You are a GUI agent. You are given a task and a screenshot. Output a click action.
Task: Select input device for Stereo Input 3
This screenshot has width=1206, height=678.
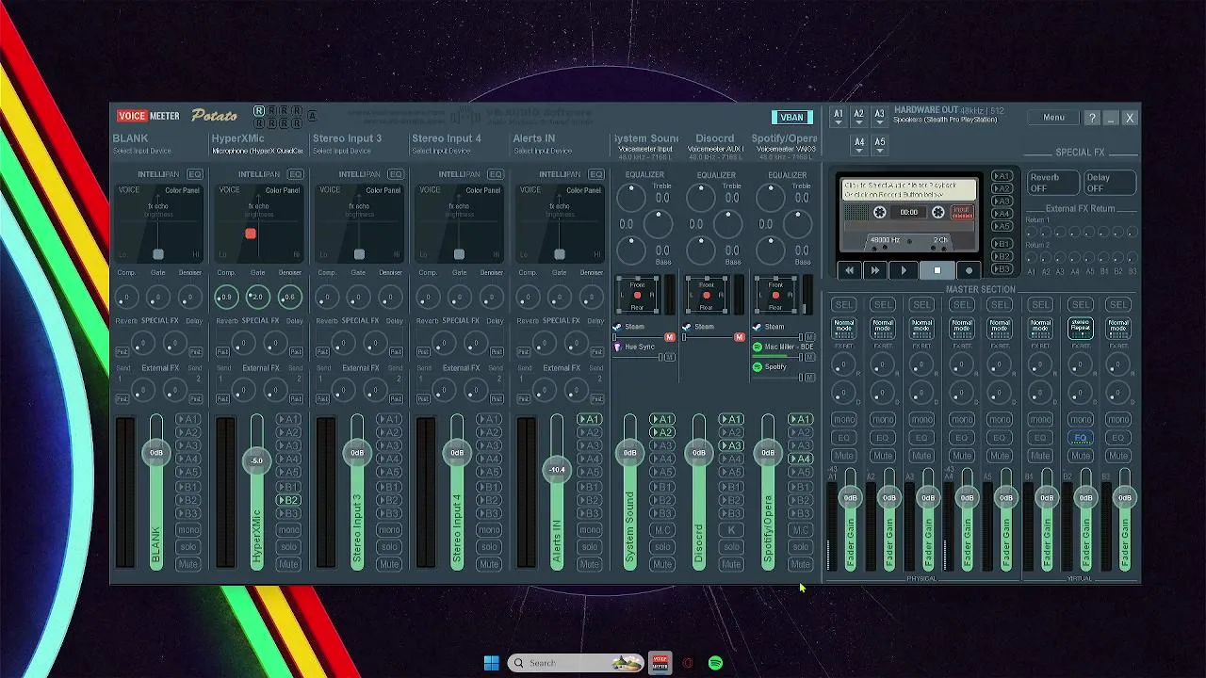[x=341, y=151]
